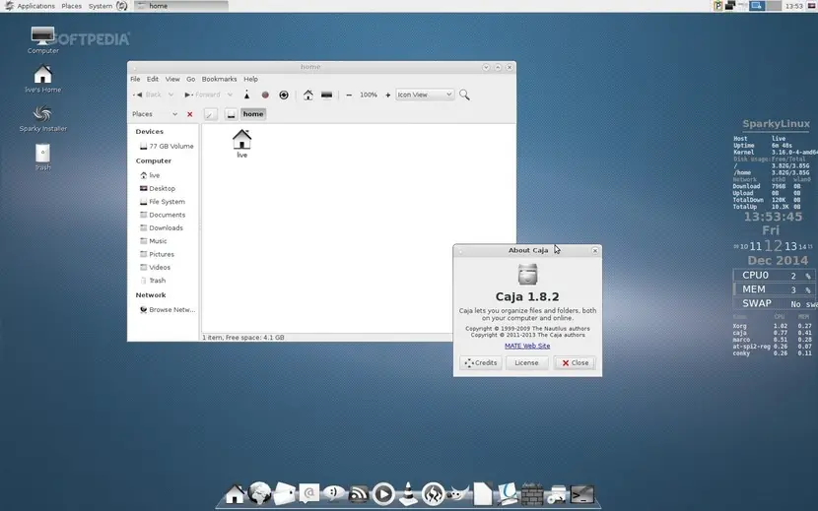Toggle the location edit pencil button

click(210, 114)
